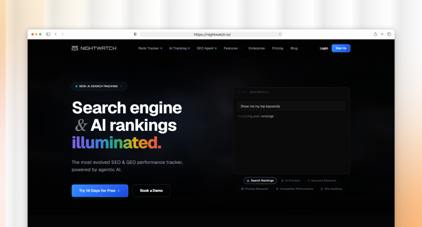Viewport: 422px width, 227px height.
Task: Open the browser share icon
Action: 375,34
